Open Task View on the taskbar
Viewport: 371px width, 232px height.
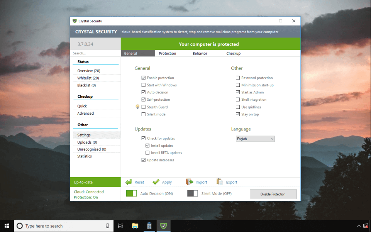pos(120,226)
